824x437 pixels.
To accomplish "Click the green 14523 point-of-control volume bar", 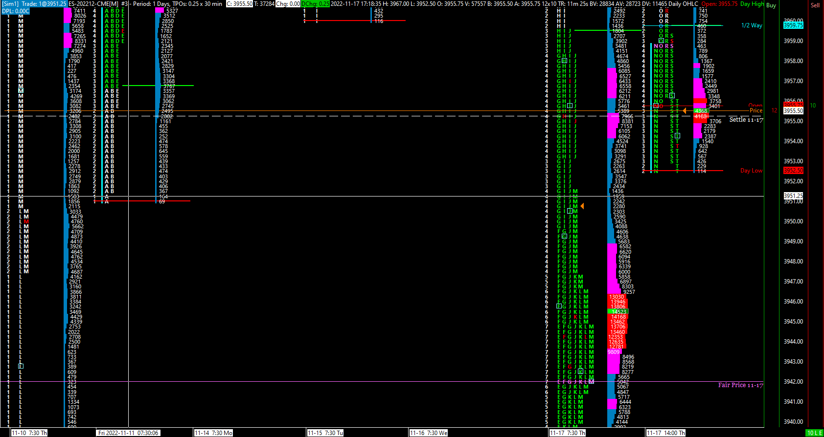I will pos(617,312).
